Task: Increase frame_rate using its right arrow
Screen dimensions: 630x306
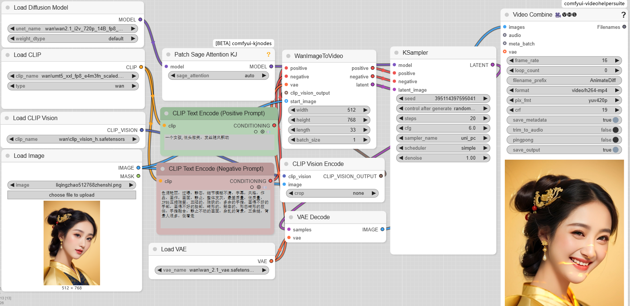Action: (x=617, y=60)
